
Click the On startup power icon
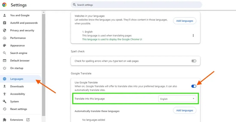(4, 68)
